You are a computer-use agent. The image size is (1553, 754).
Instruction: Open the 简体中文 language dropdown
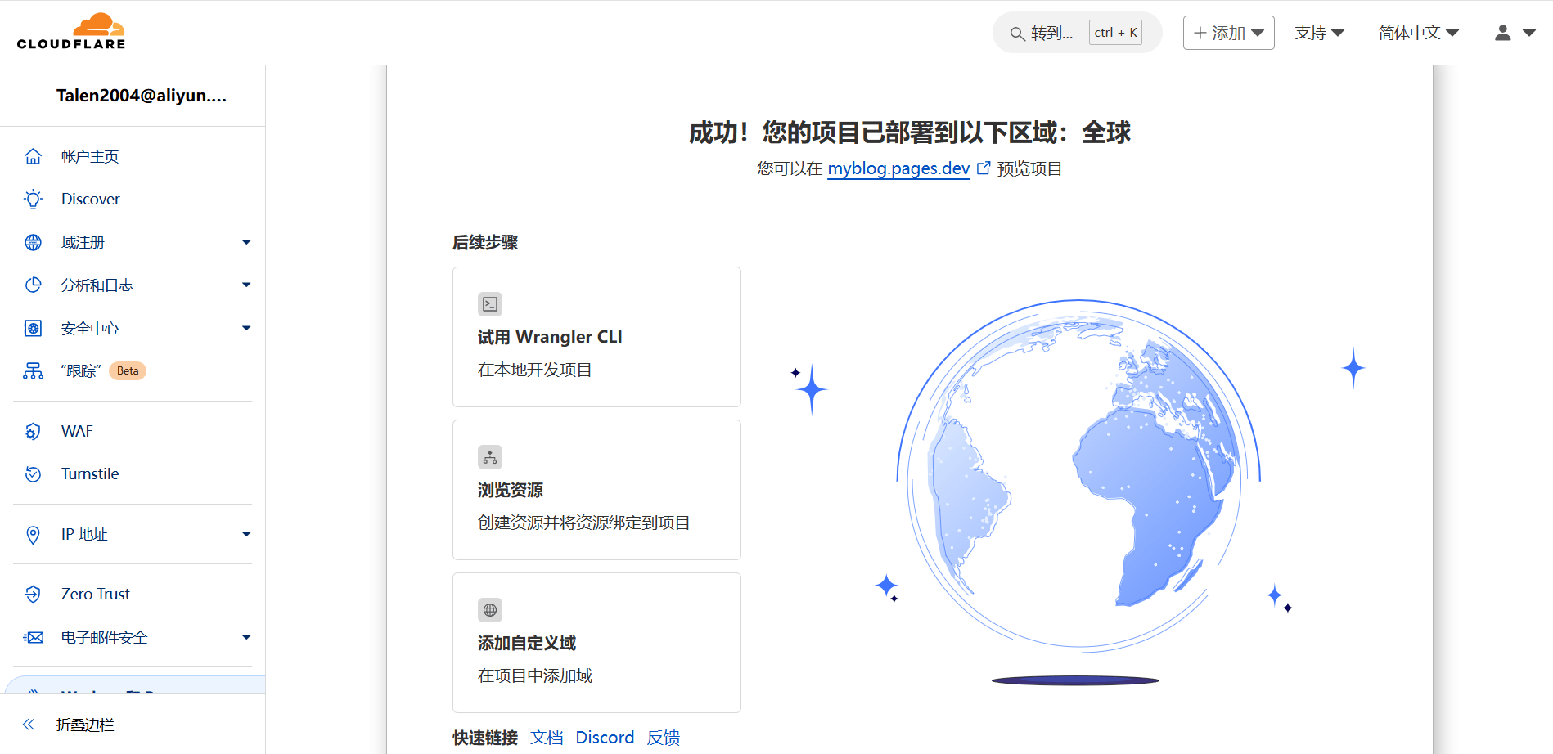[1418, 33]
